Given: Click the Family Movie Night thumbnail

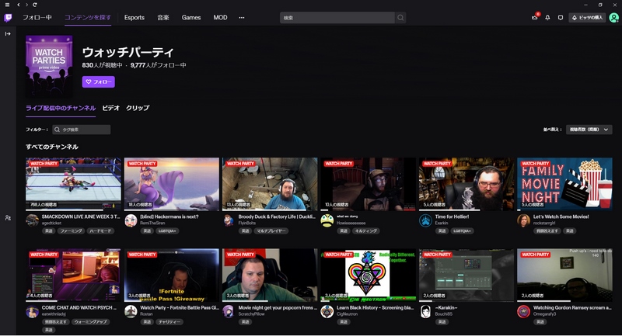Looking at the screenshot, I should click(564, 184).
